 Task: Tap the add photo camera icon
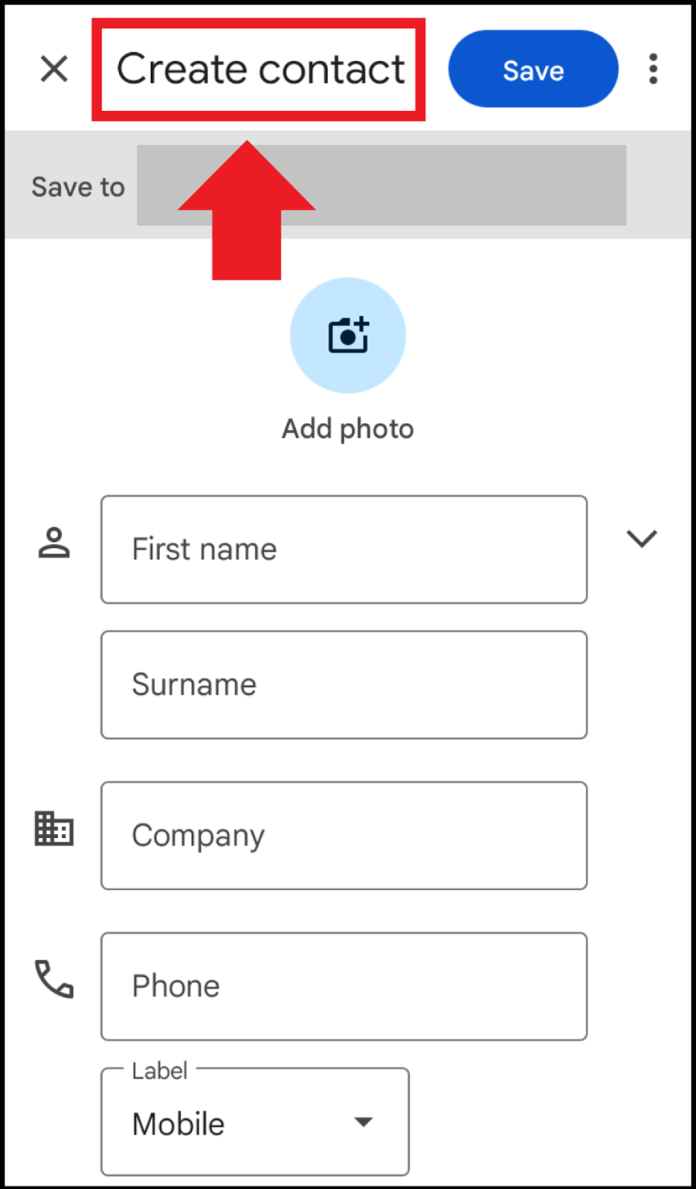tap(348, 335)
